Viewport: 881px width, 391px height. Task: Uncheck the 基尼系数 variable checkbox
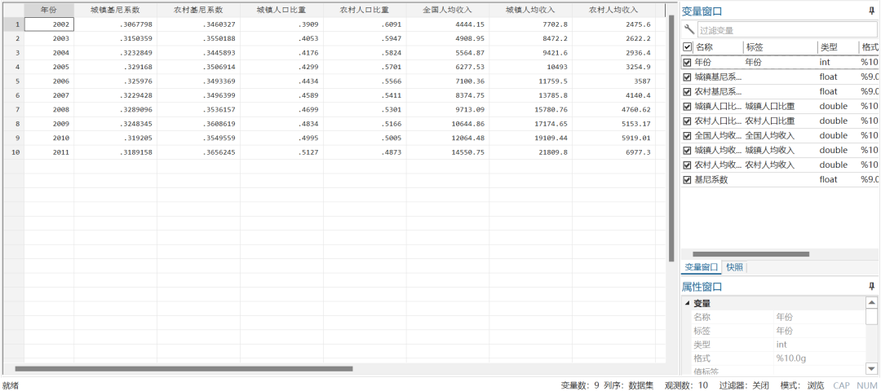[687, 179]
